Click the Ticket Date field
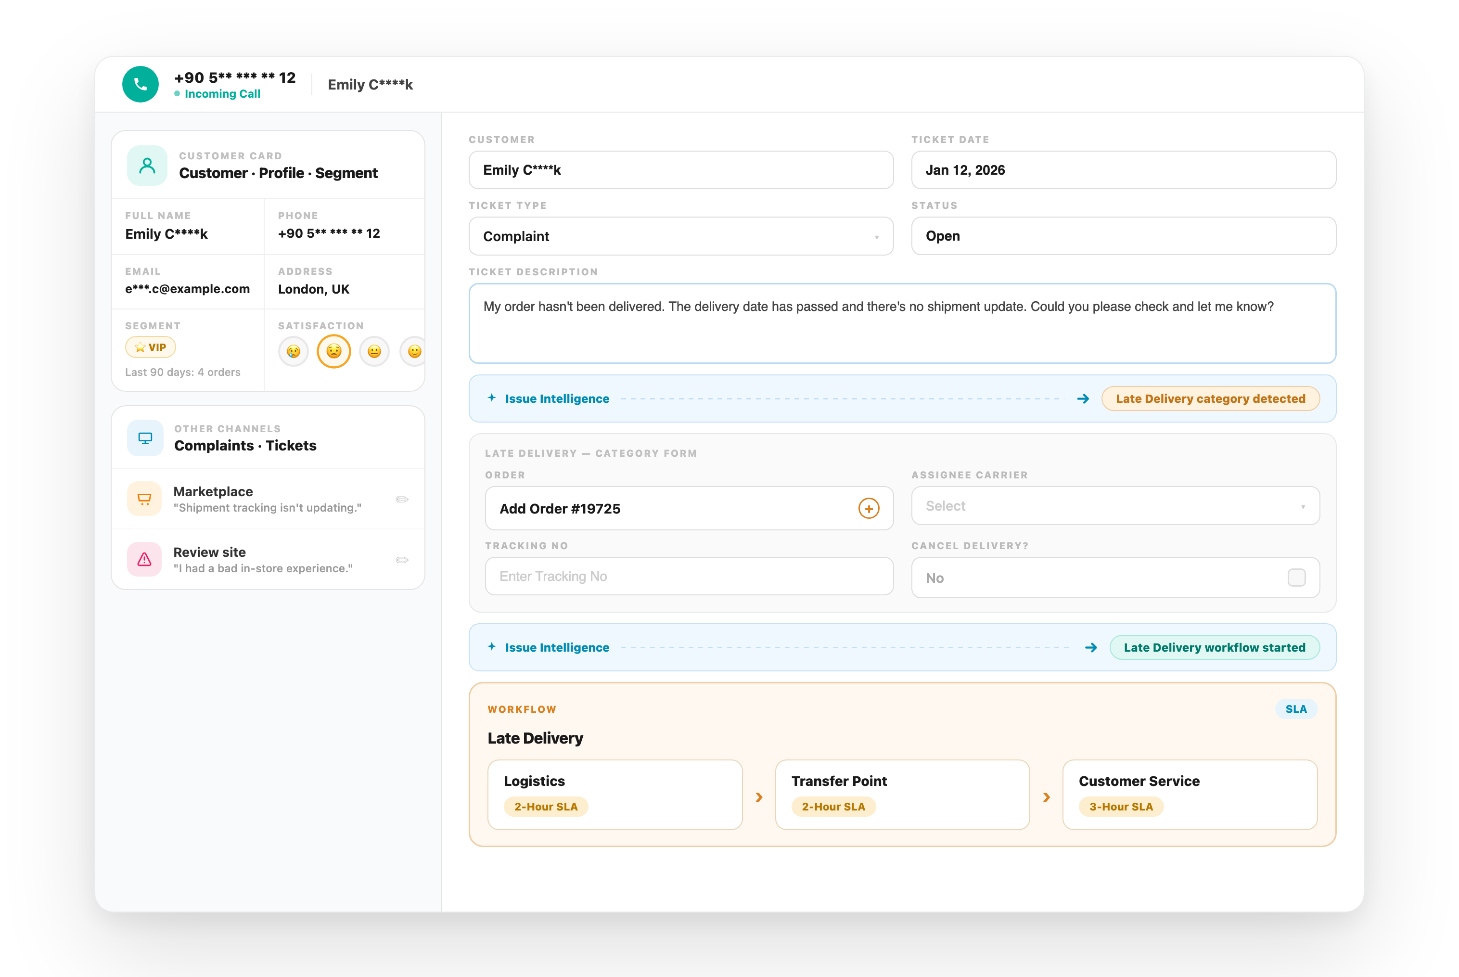 tap(1123, 170)
